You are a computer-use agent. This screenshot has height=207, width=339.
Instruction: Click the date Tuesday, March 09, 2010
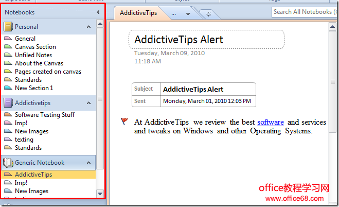(x=169, y=53)
